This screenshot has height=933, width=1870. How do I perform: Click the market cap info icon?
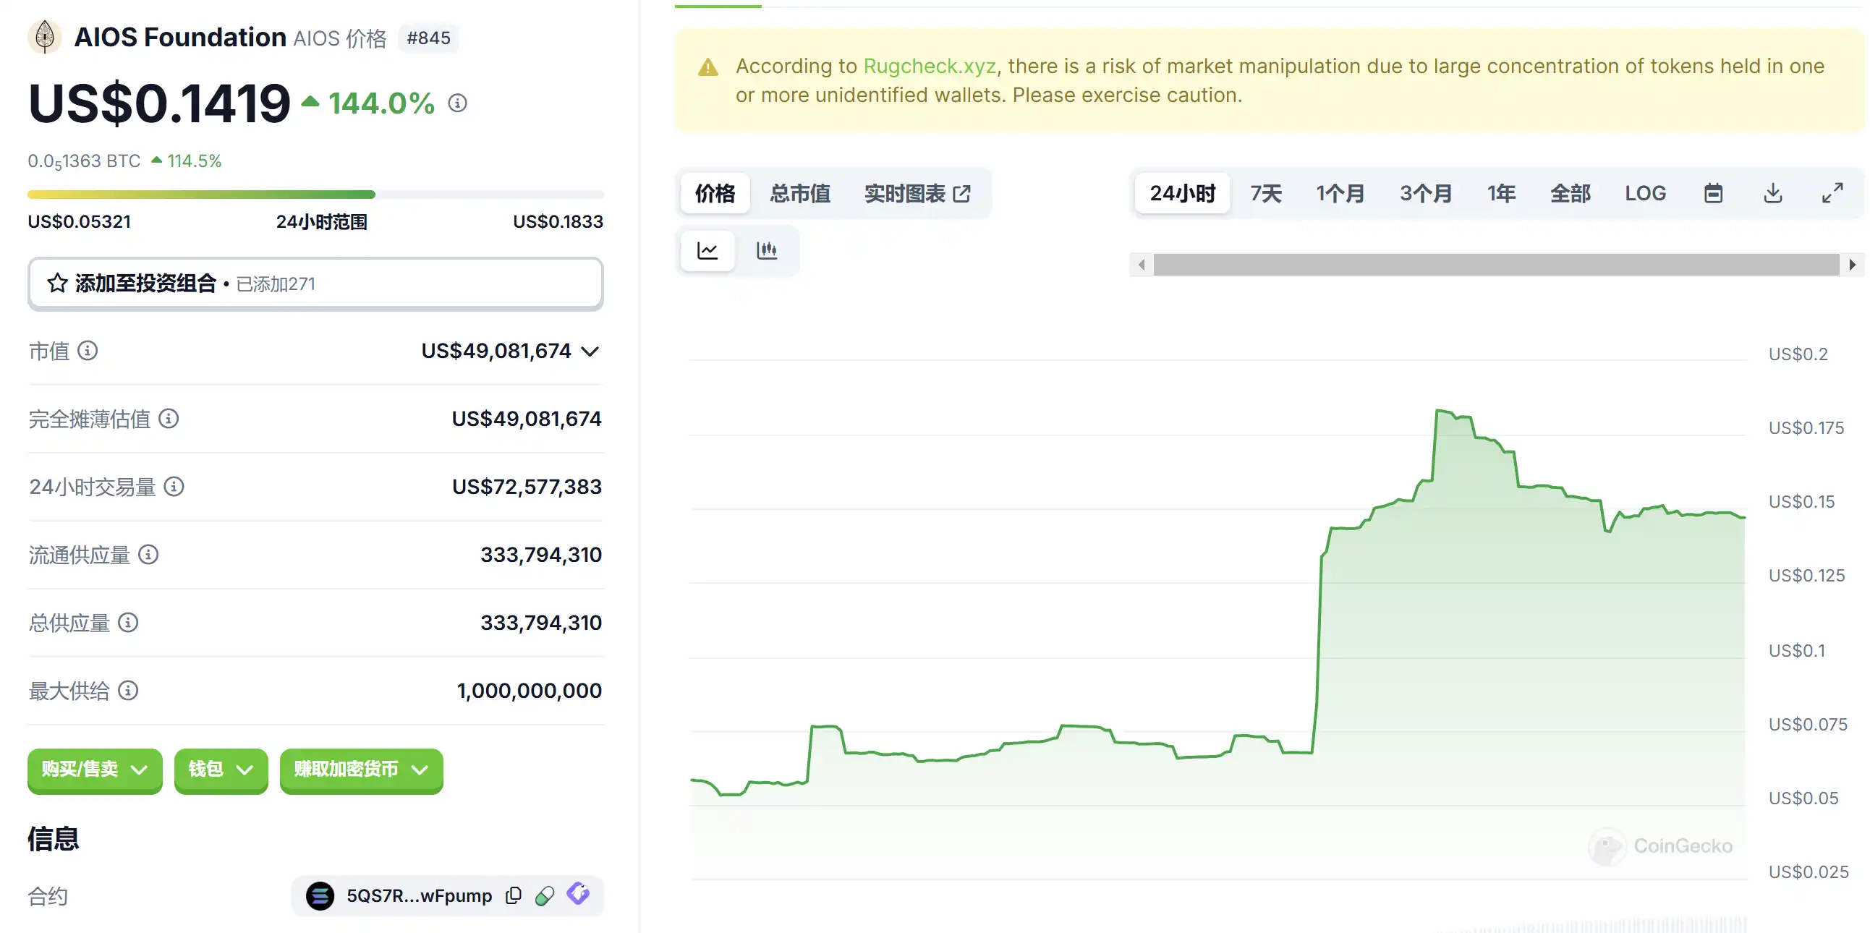coord(88,352)
